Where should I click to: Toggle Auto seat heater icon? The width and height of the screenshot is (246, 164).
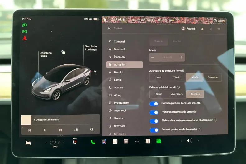(x=75, y=142)
